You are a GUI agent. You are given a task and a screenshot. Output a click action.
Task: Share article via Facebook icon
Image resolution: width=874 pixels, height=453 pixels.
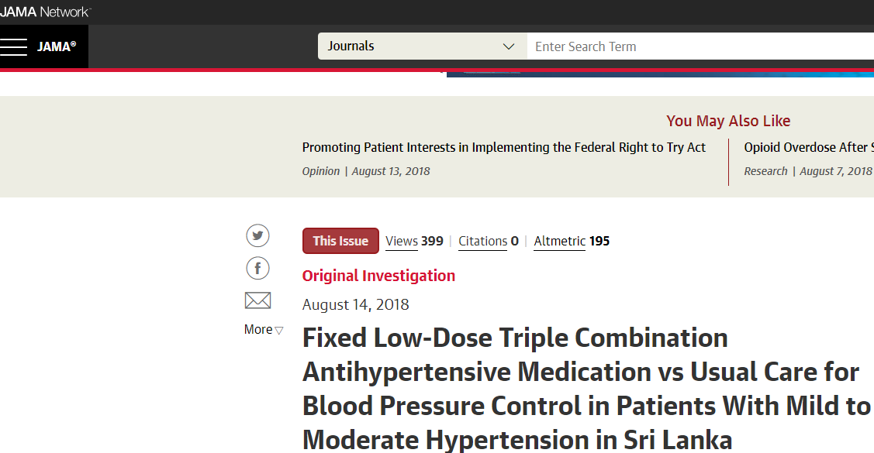click(257, 268)
